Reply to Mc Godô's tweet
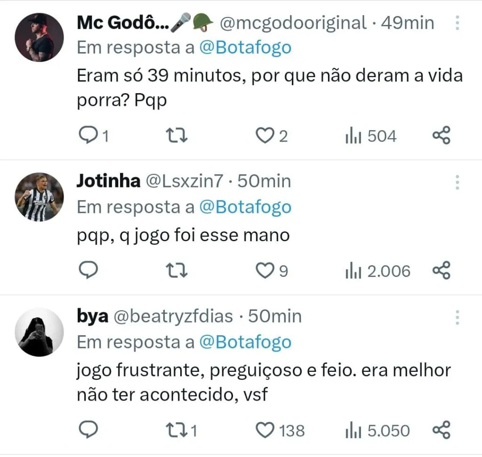This screenshot has width=482, height=457. [x=87, y=136]
